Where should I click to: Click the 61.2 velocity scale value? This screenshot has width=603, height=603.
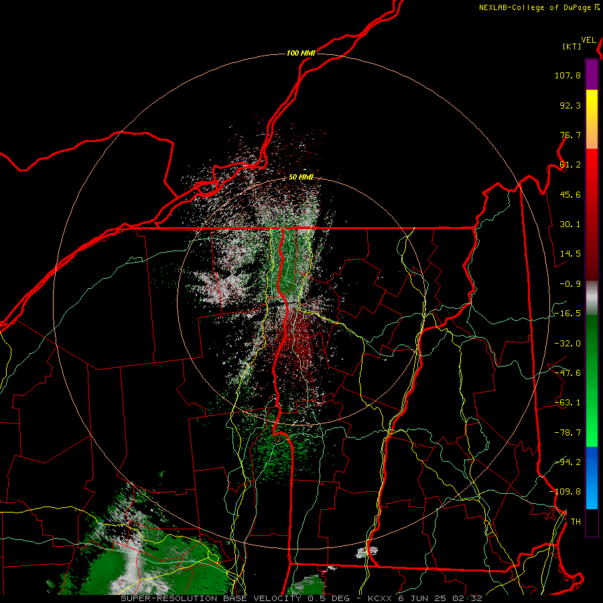click(570, 165)
